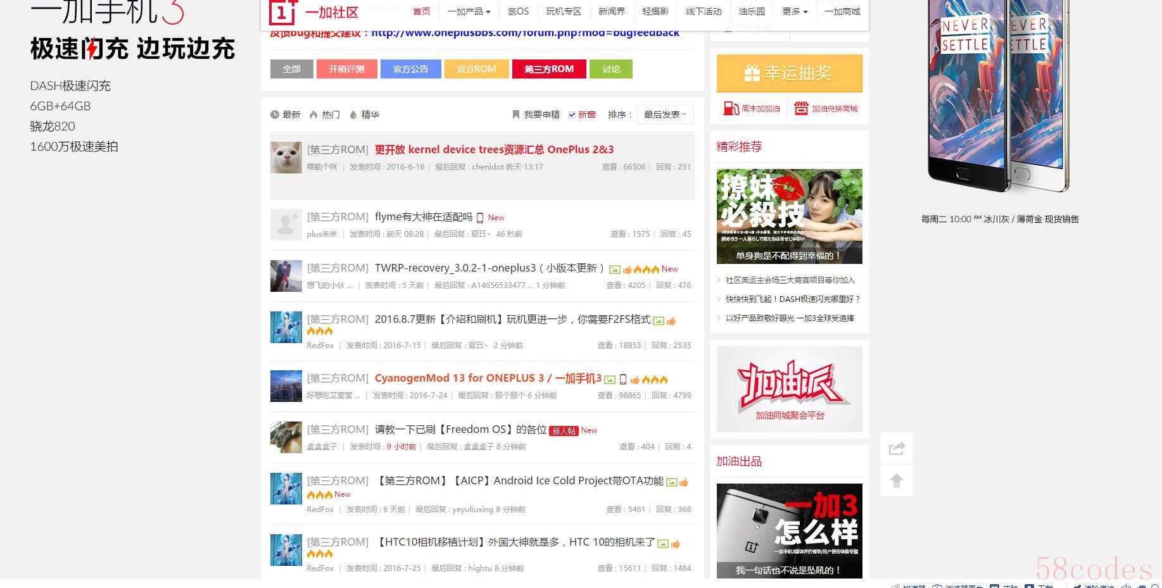The width and height of the screenshot is (1162, 588).
Task: Open the TWRP-recovery_3.0.2-1-oneplus3 thread
Action: tap(489, 268)
